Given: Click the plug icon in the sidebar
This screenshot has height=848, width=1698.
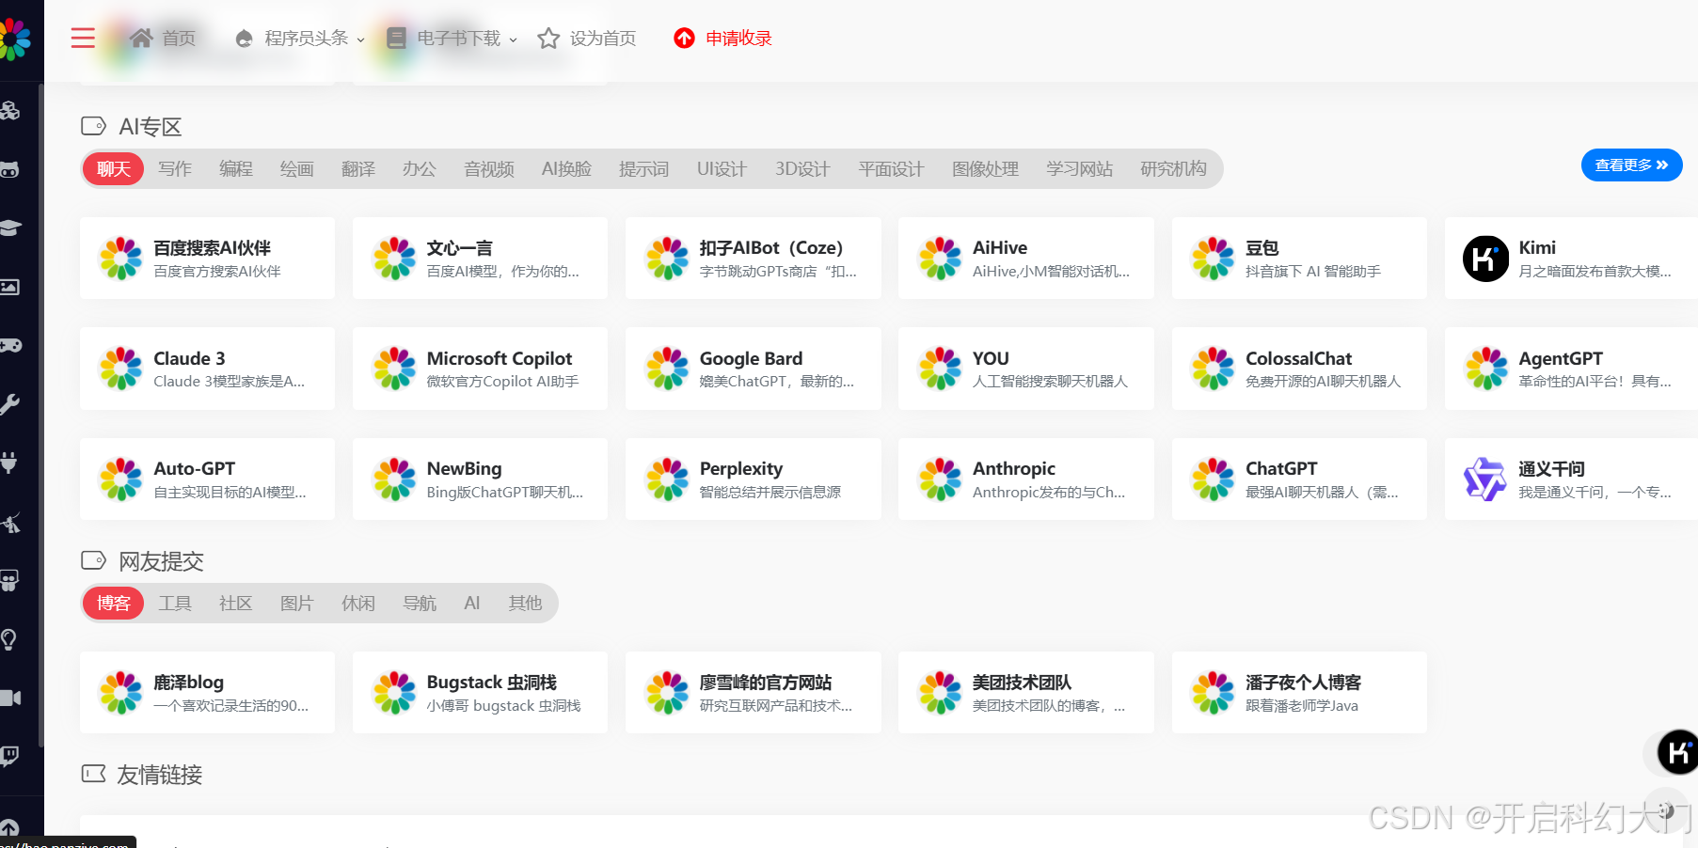Looking at the screenshot, I should click(9, 463).
